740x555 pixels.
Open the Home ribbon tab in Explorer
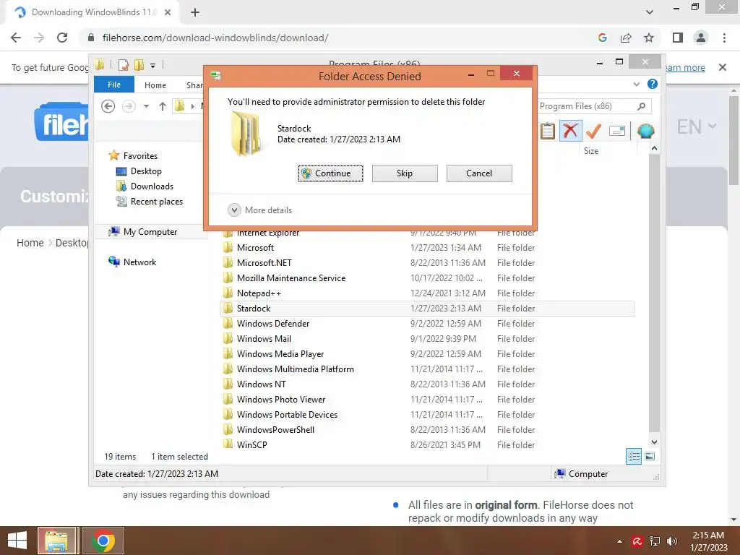coord(155,85)
